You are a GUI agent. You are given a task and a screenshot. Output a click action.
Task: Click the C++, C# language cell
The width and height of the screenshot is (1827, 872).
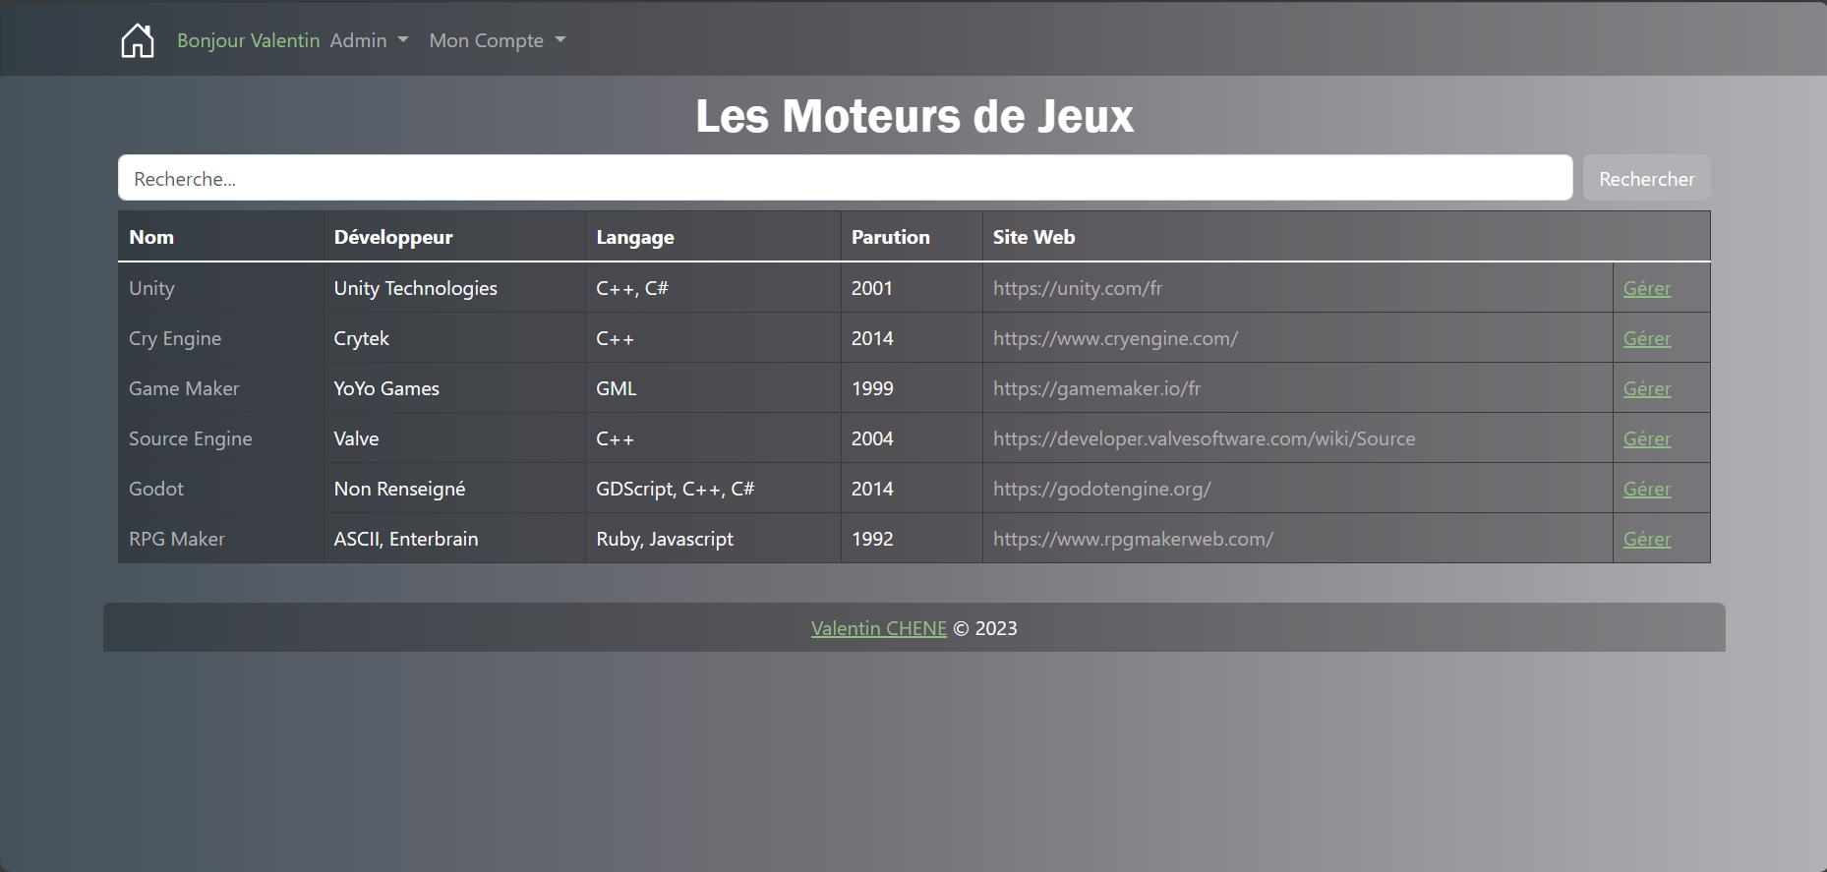pos(714,288)
